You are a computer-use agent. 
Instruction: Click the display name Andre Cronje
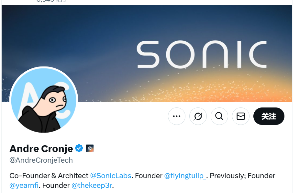click(x=41, y=148)
